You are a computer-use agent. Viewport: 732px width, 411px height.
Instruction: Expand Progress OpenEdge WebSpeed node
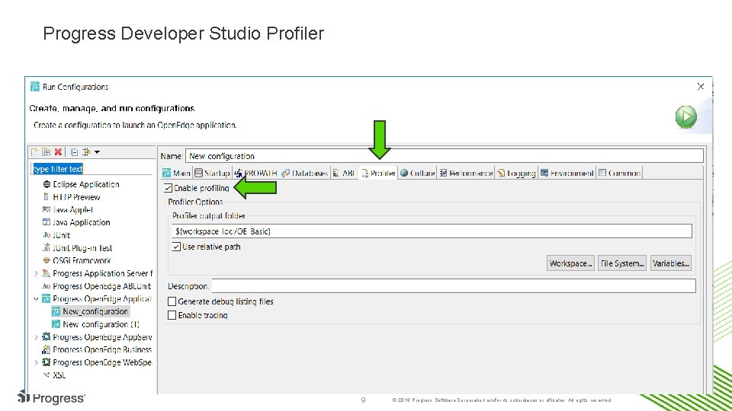37,362
